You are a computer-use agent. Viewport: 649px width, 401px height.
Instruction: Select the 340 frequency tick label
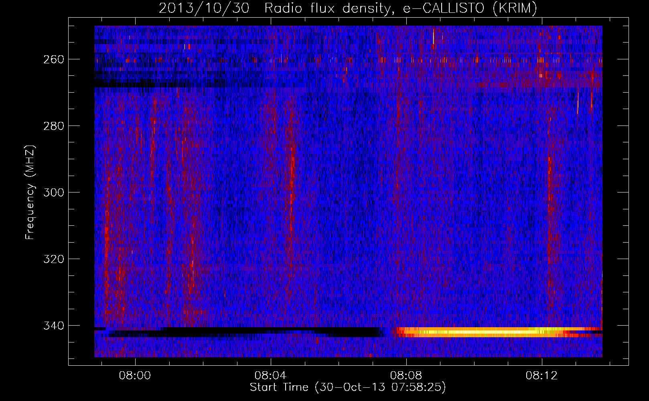(x=53, y=326)
